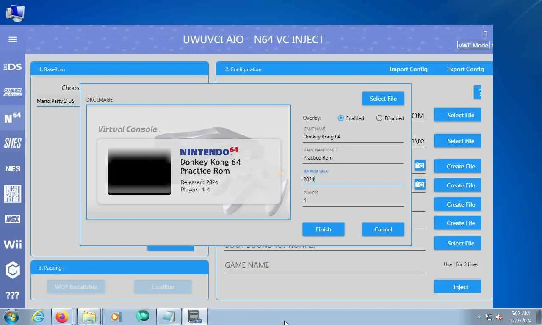This screenshot has height=325, width=542.
Task: Open the vWii Mode dropdown
Action: tap(474, 45)
